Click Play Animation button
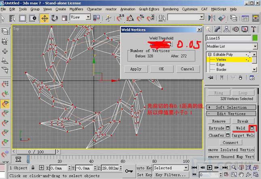Image resolution: width=261 pixels, height=179 pixels. tap(210, 168)
